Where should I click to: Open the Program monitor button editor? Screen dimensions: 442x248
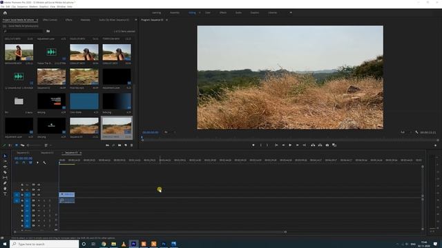coord(435,145)
